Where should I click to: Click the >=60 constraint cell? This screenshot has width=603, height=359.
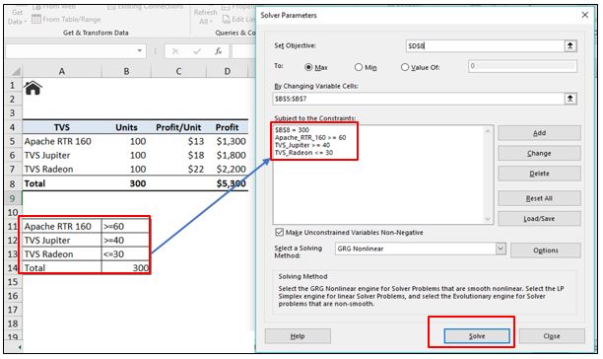(x=125, y=226)
